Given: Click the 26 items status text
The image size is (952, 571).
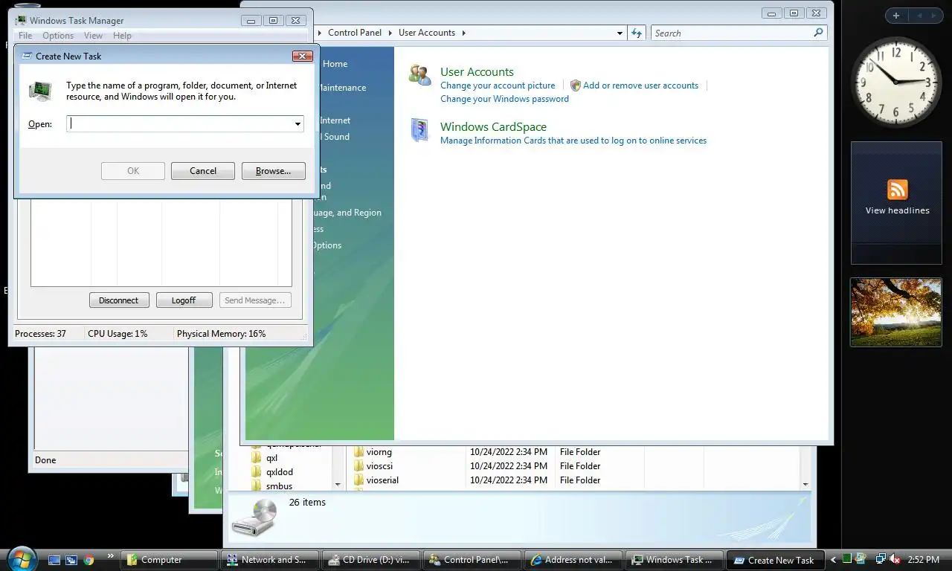Looking at the screenshot, I should click(307, 503).
